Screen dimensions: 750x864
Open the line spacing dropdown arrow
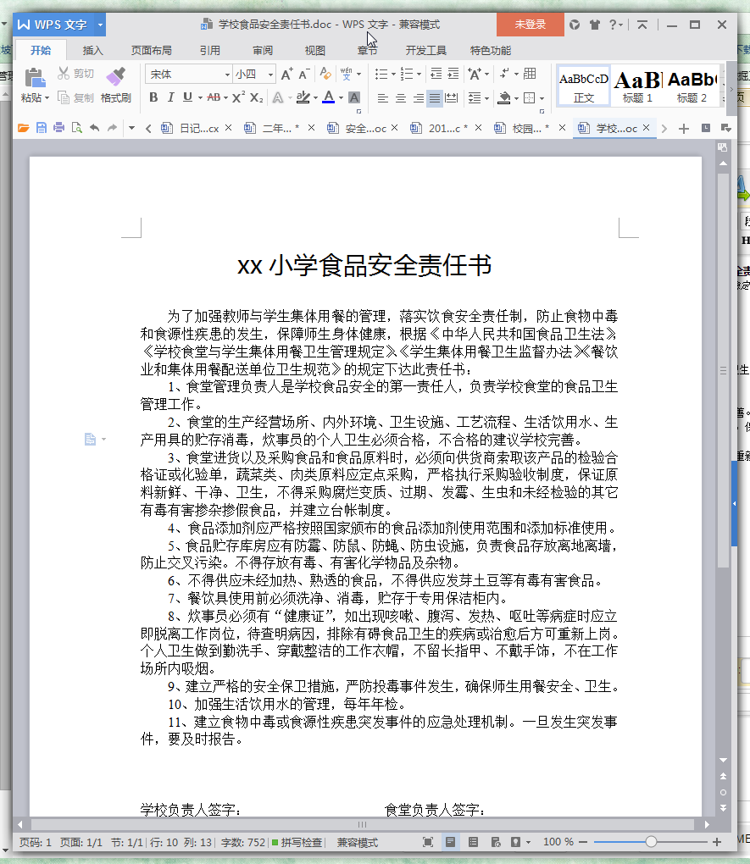click(x=486, y=98)
